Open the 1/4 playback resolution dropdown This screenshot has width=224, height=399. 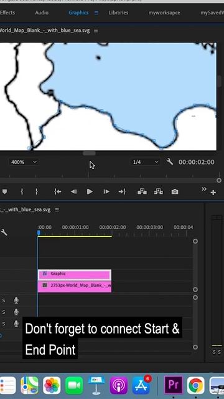click(146, 162)
